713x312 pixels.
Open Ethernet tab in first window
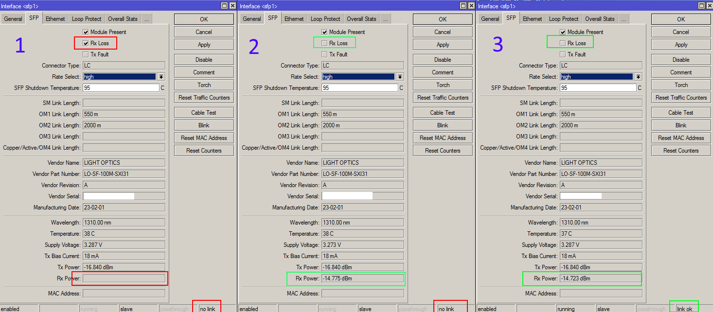click(x=55, y=19)
